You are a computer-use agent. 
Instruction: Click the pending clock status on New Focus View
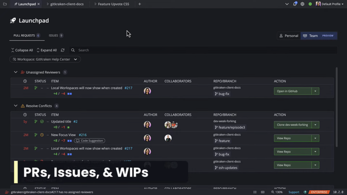[42, 135]
